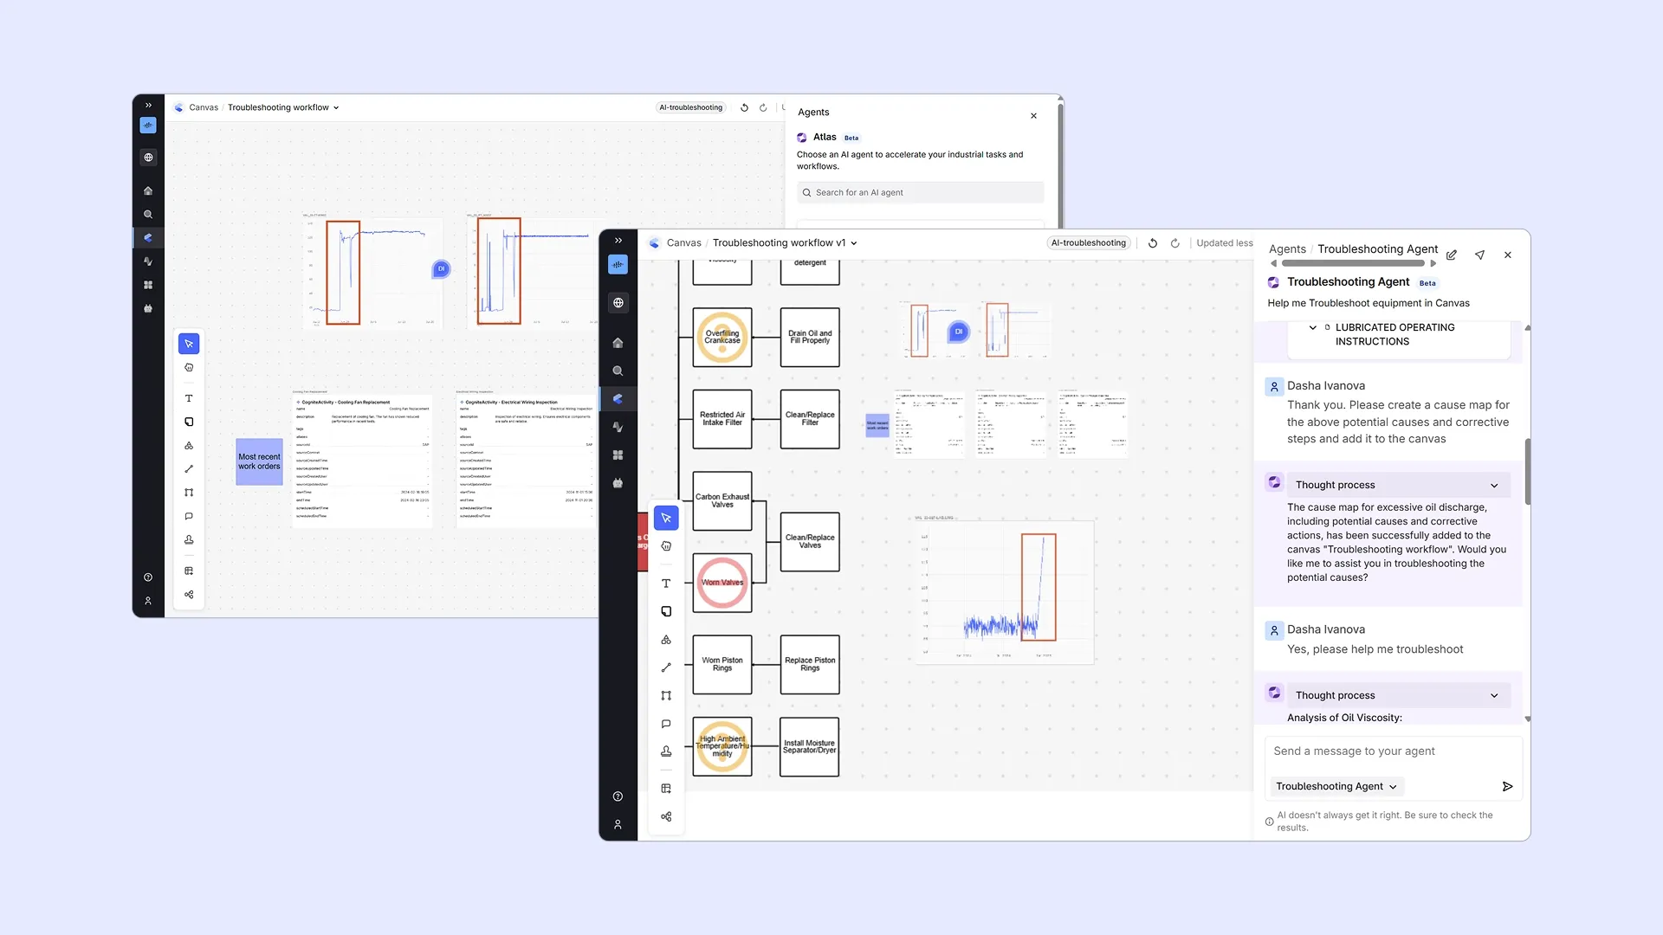1663x935 pixels.
Task: Select the Restricted Air Intake Filter node
Action: tap(722, 419)
